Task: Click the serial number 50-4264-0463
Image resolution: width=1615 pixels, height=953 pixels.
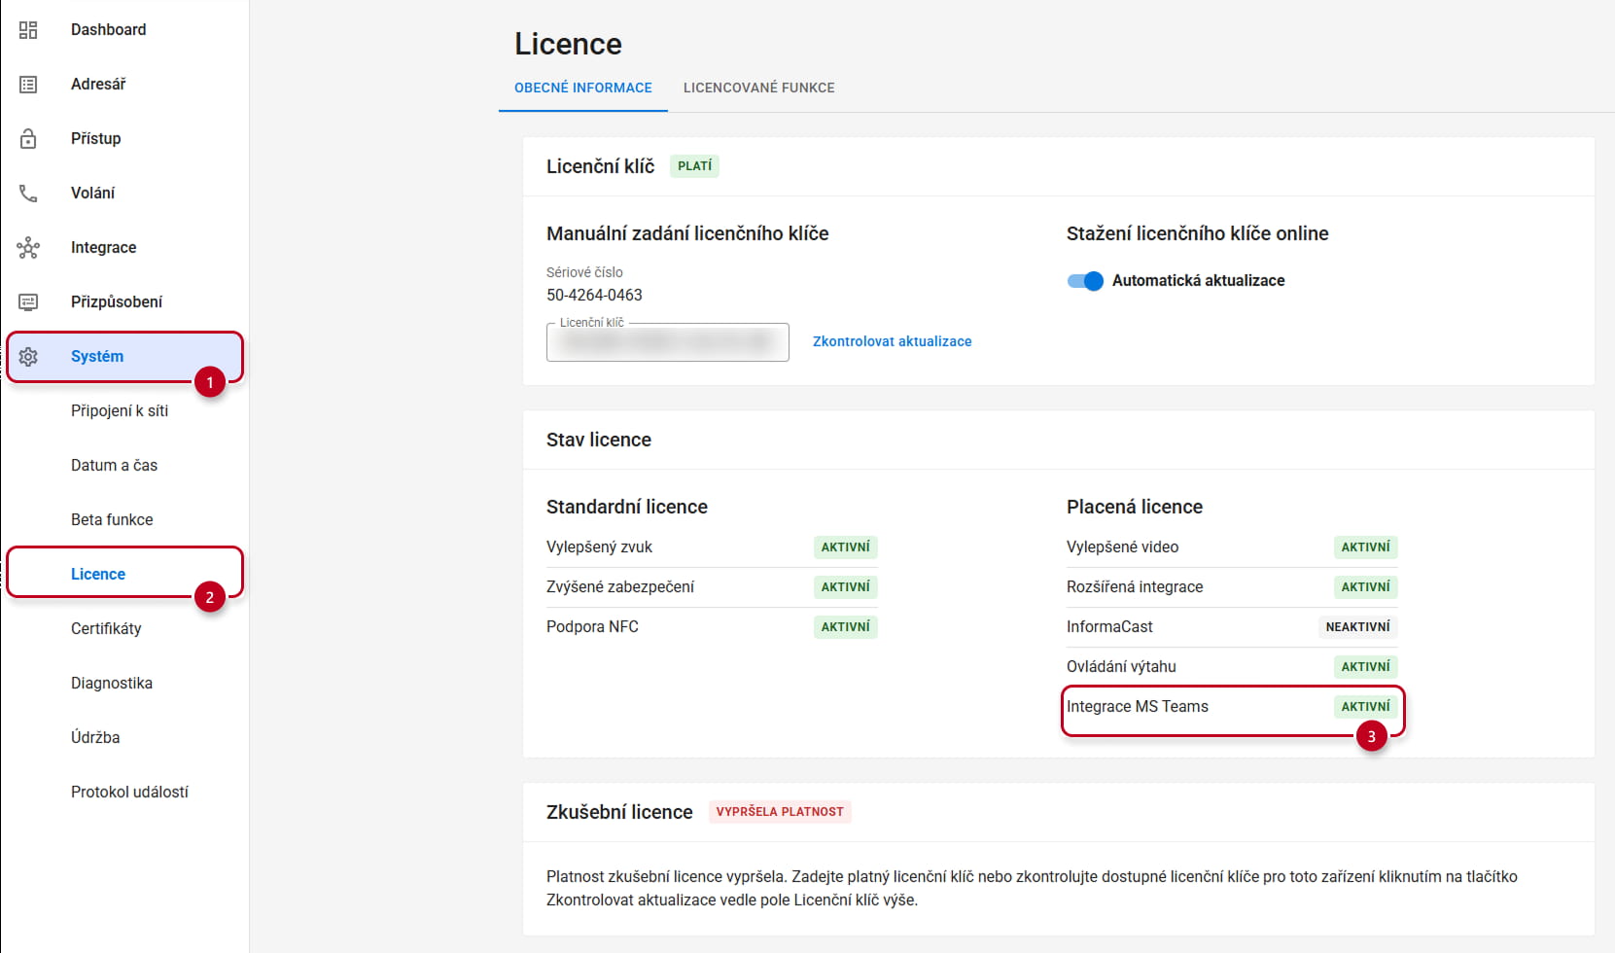Action: (594, 295)
